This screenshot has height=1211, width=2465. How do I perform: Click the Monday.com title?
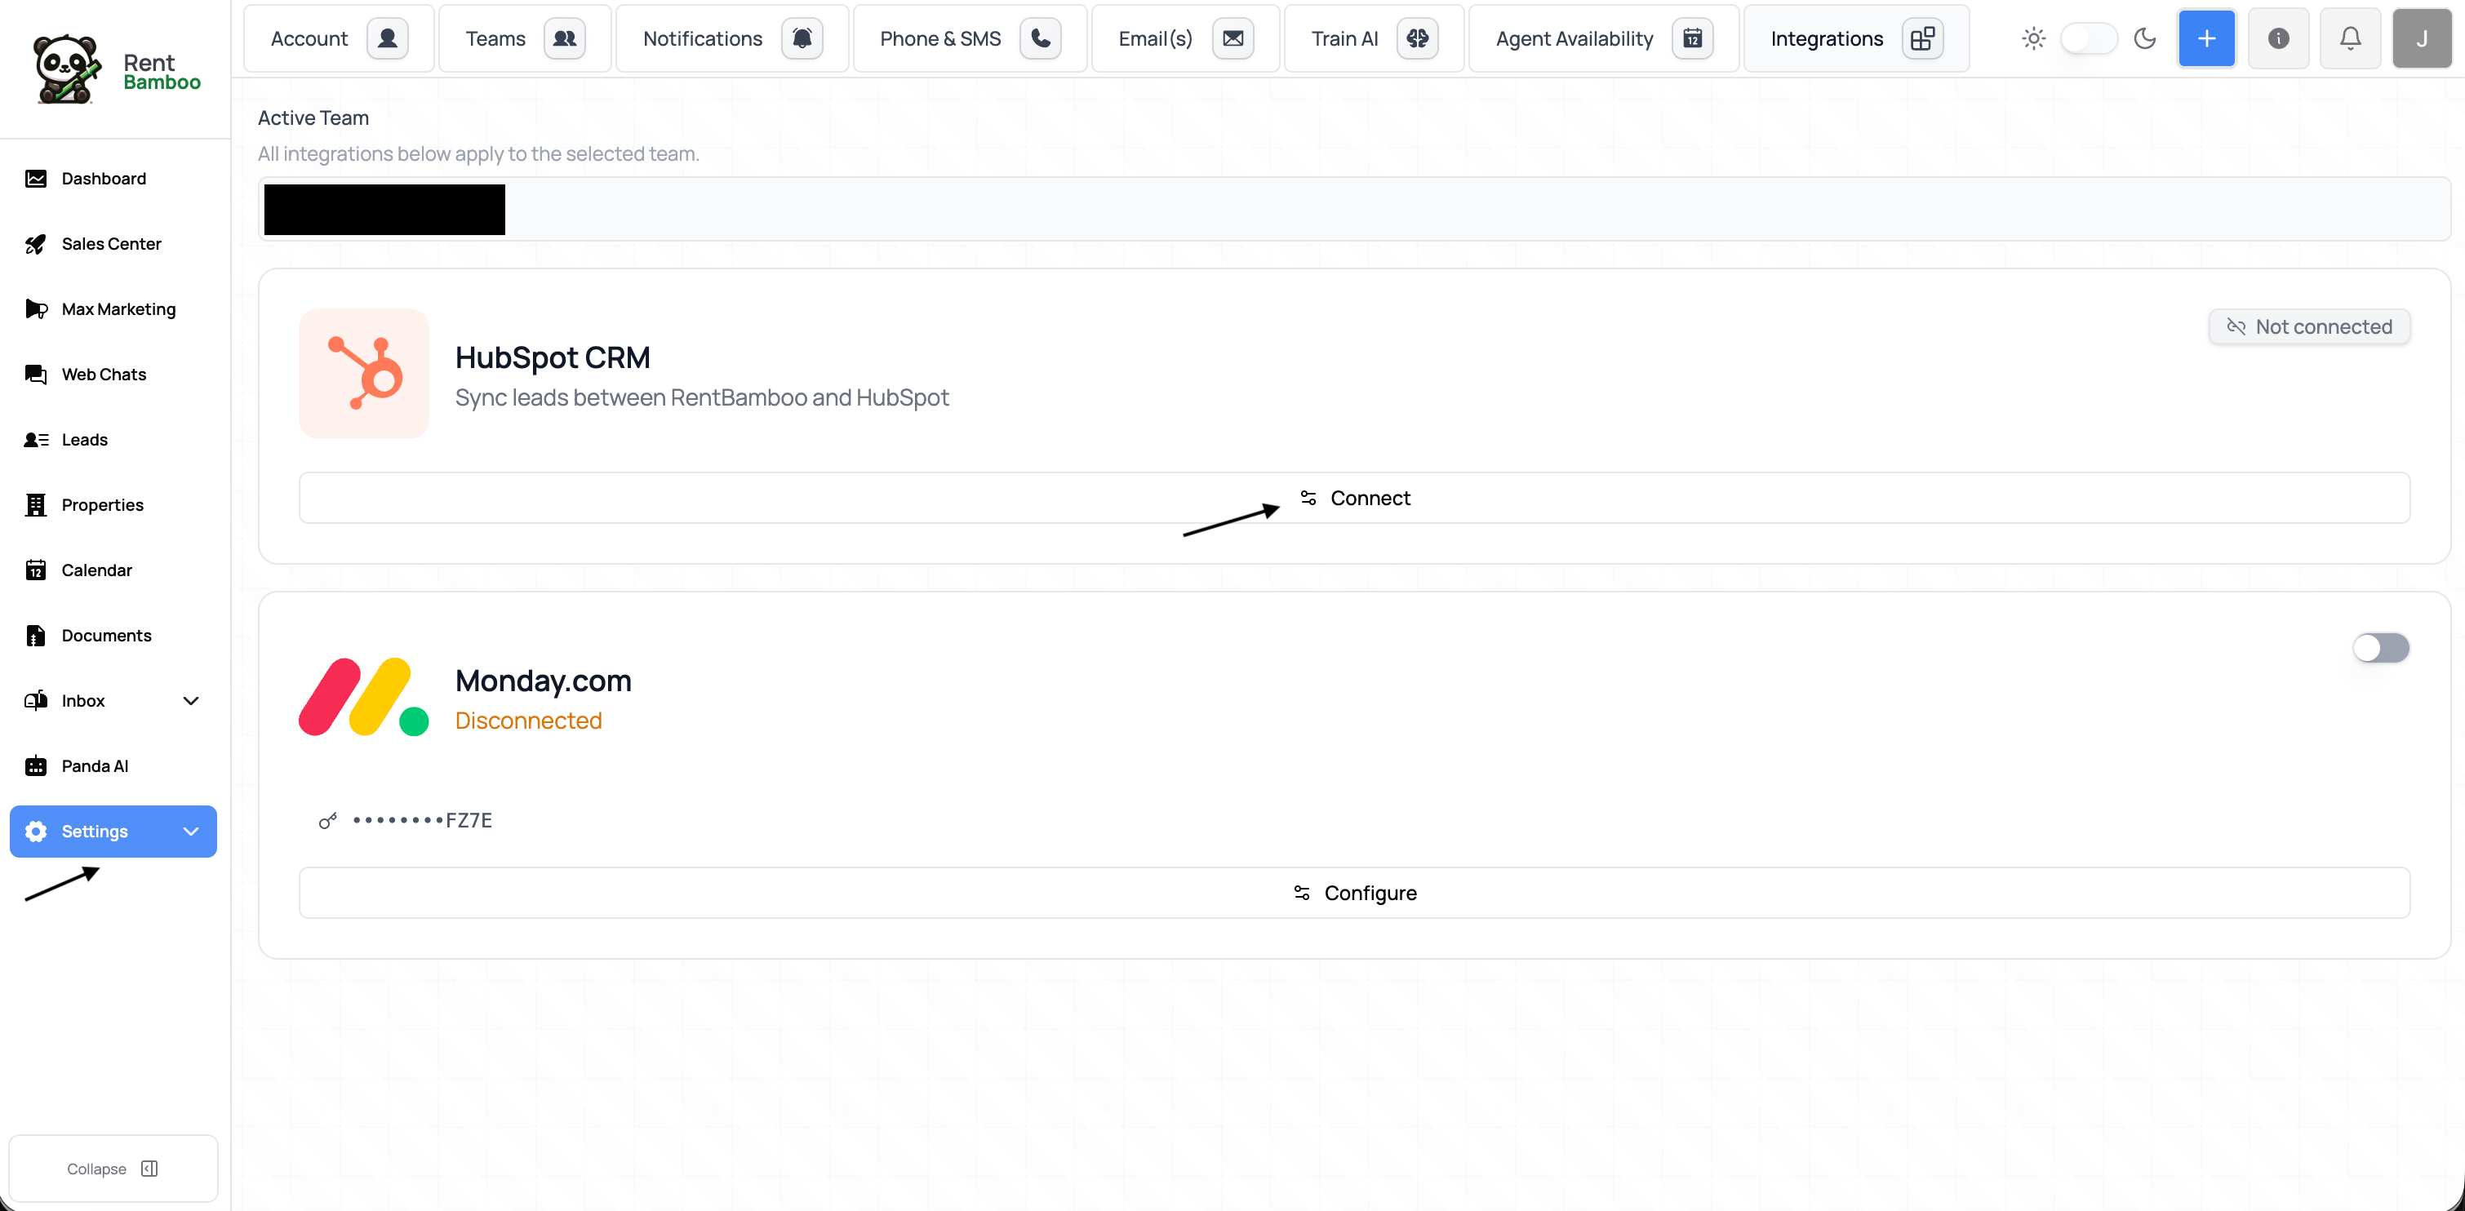(x=543, y=680)
